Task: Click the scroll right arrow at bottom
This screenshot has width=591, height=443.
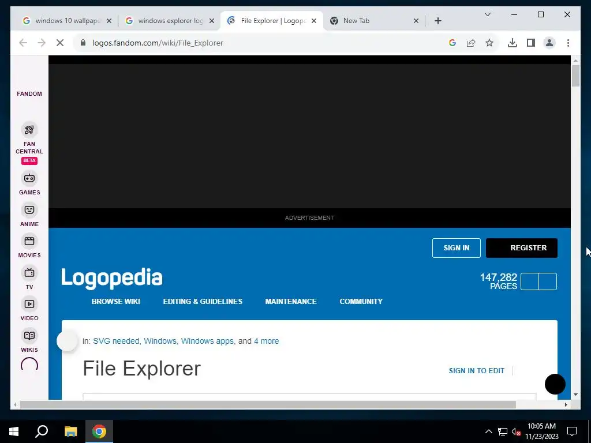Action: click(x=566, y=404)
